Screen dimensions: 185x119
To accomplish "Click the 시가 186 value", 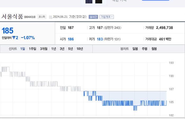I will click(71, 39).
